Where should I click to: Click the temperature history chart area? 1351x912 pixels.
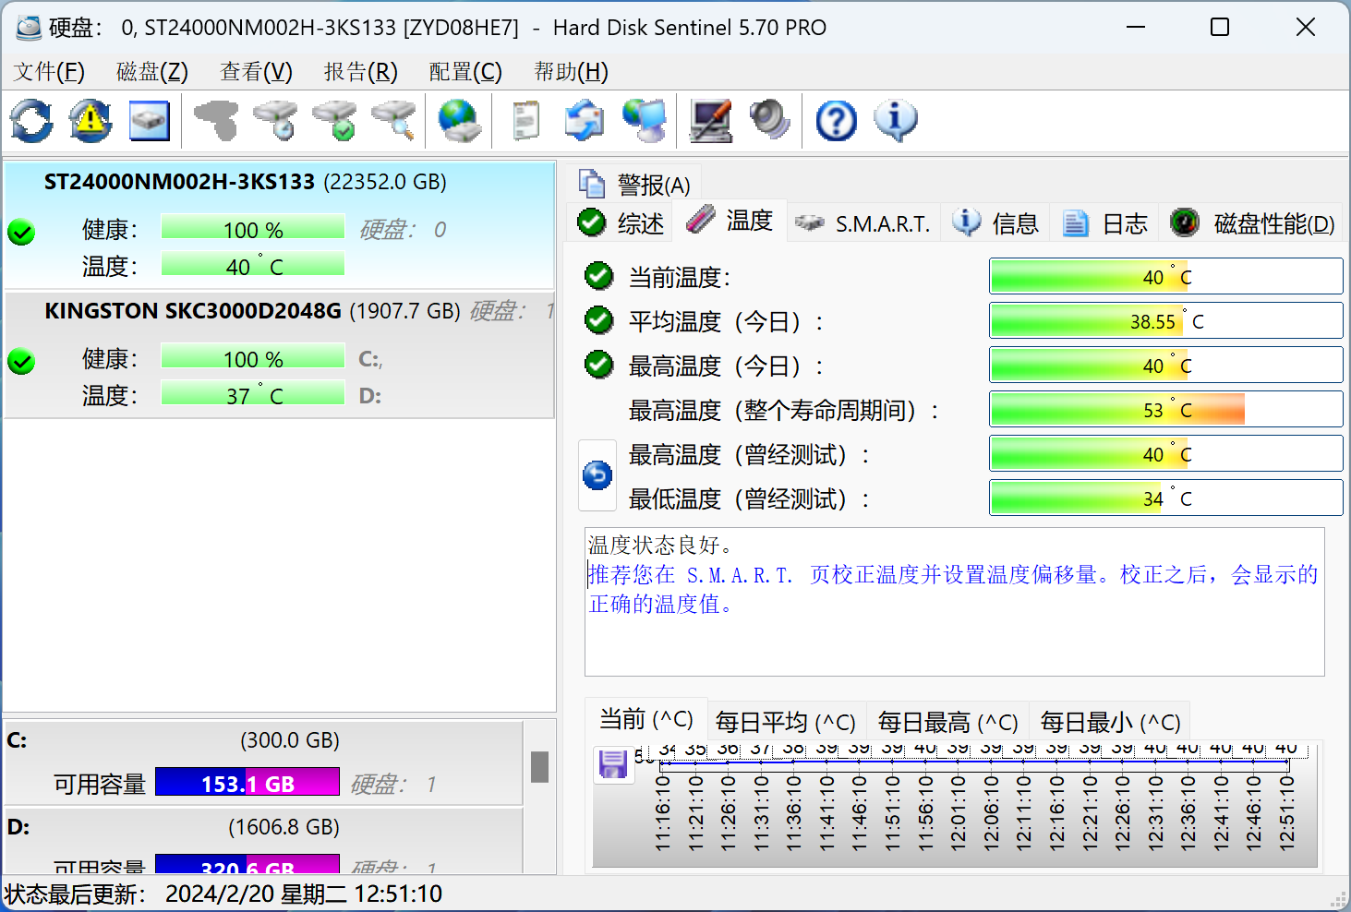click(955, 804)
